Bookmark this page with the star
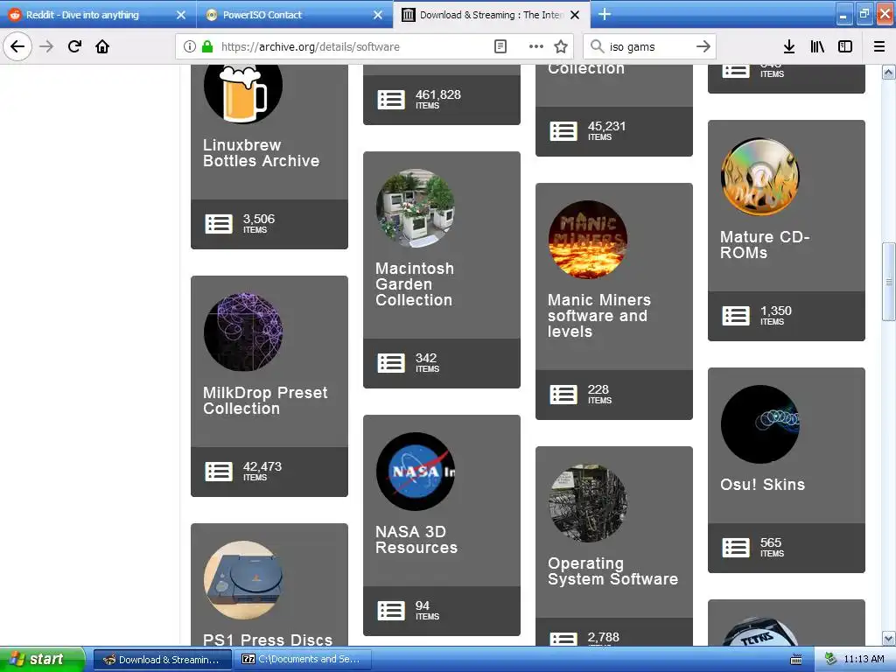 click(561, 46)
